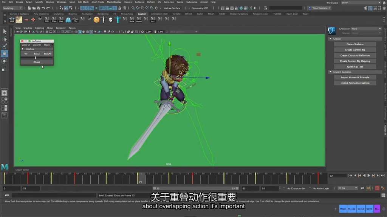The height and width of the screenshot is (217, 387).
Task: Toggle the lock selection padlock icon
Action: click(x=120, y=8)
